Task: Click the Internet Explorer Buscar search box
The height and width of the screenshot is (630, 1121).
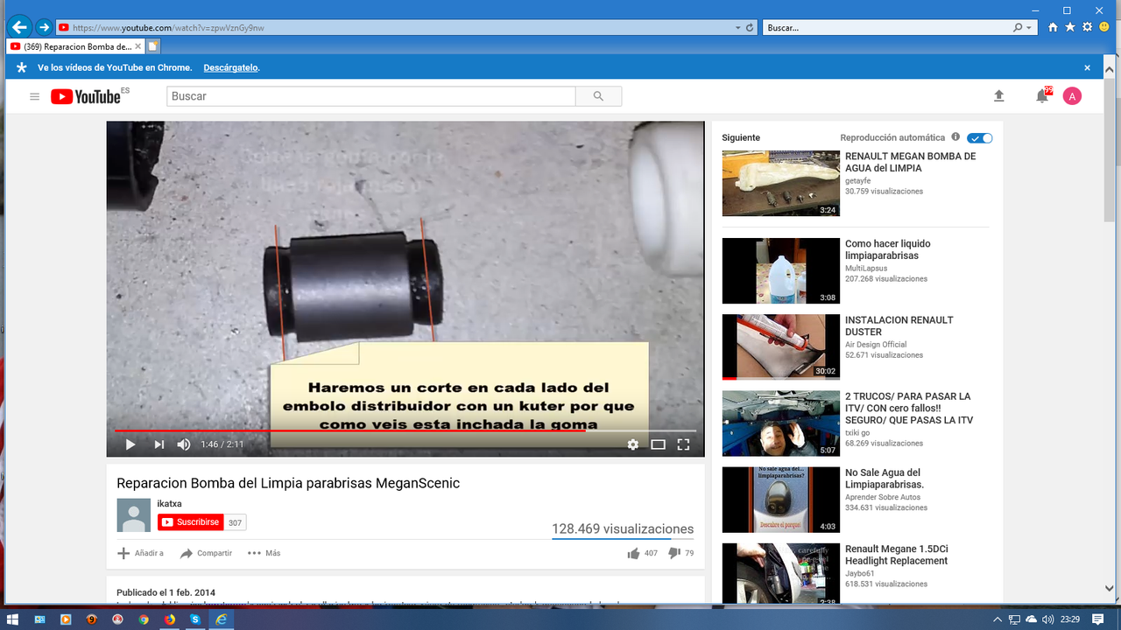Action: coord(886,28)
